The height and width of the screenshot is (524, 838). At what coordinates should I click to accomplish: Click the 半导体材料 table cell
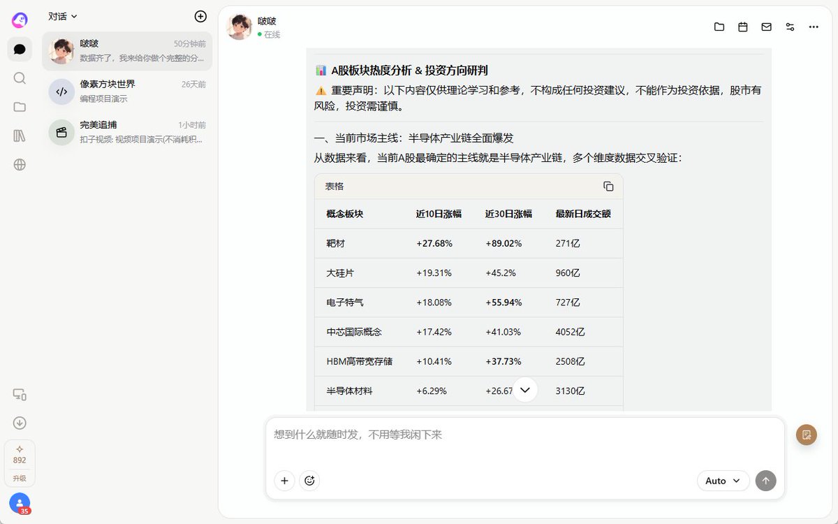pyautogui.click(x=350, y=391)
